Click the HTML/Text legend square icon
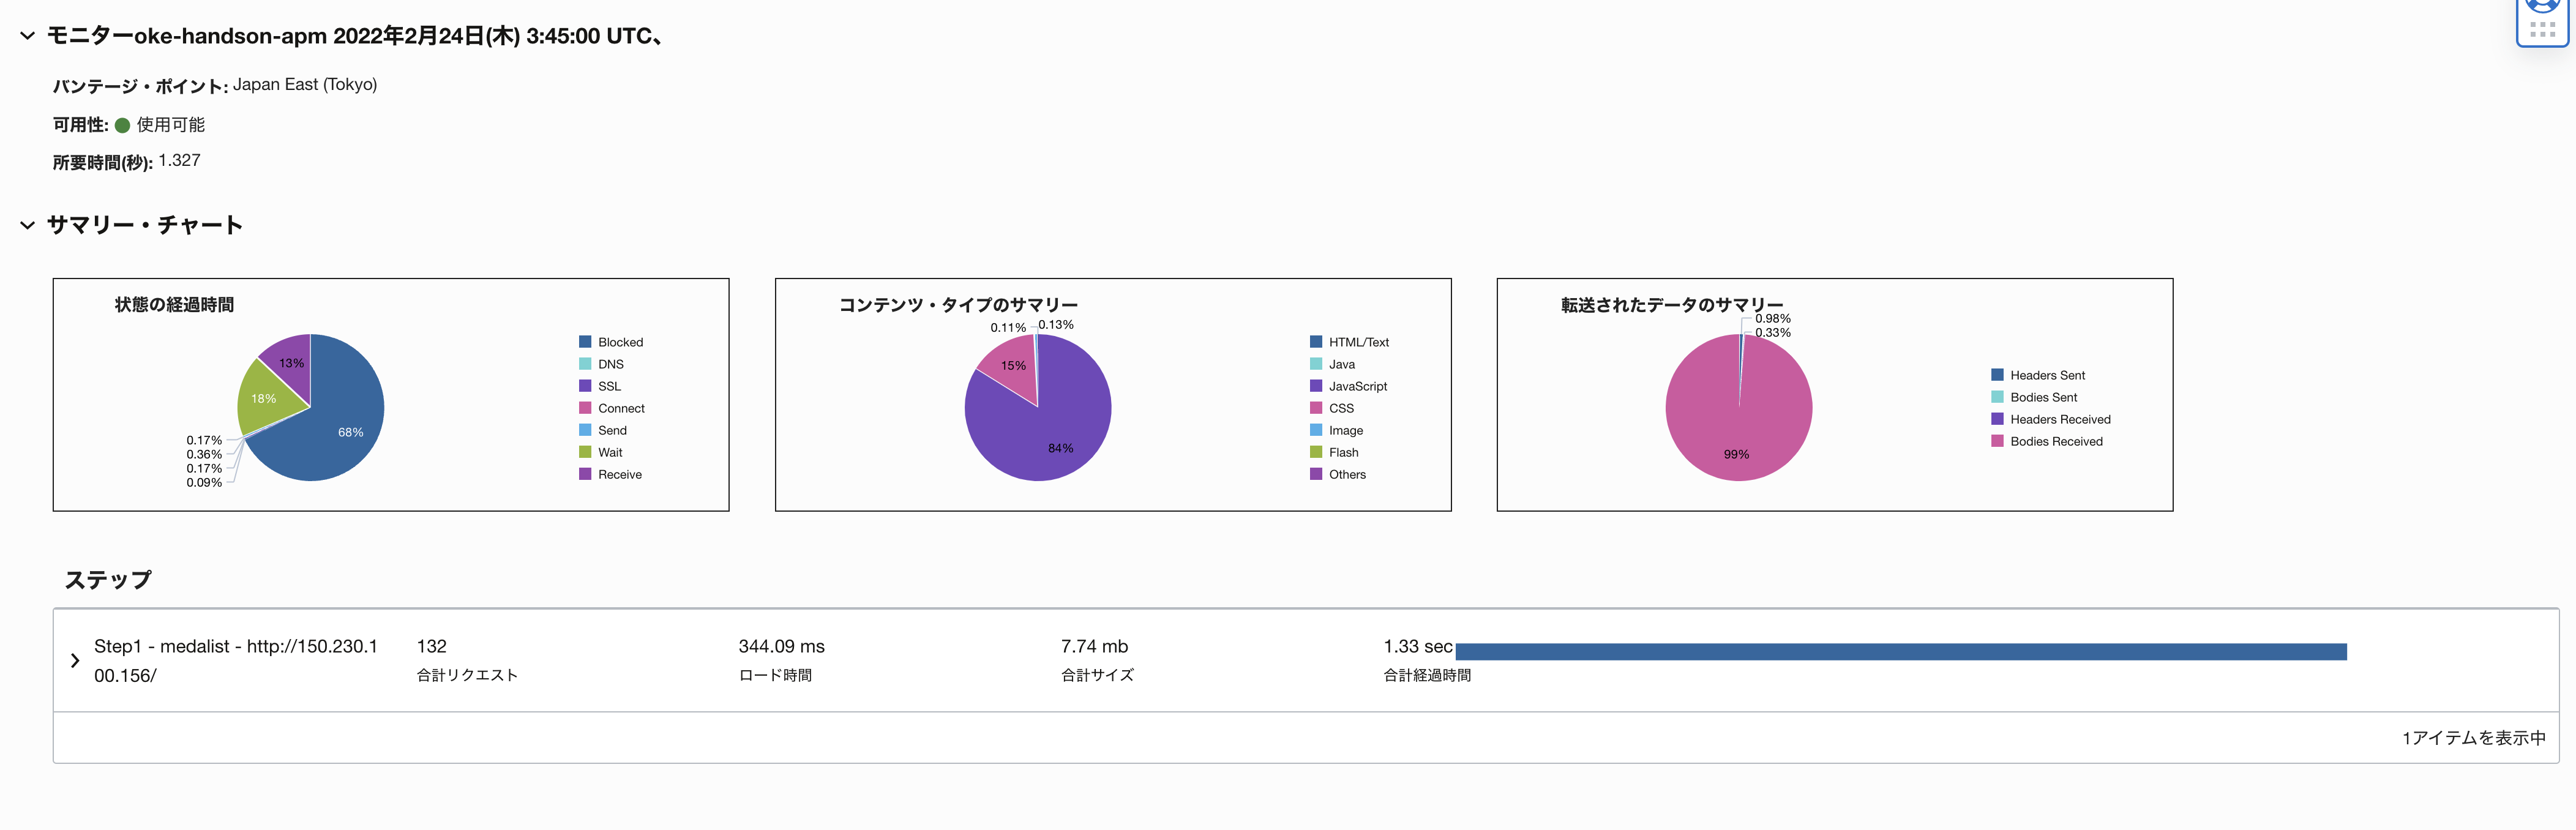This screenshot has height=830, width=2576. tap(1316, 342)
